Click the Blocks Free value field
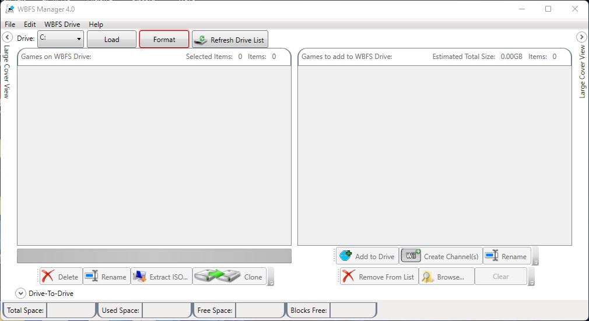Screen dimensions: 589x321 pyautogui.click(x=353, y=310)
